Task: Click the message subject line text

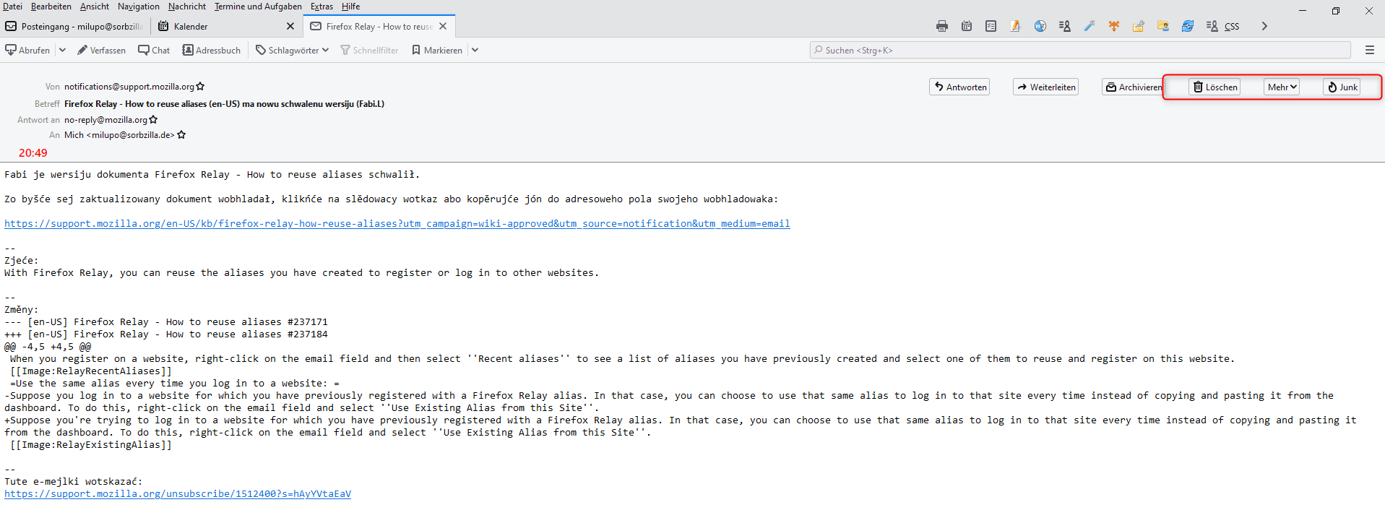Action: (224, 104)
